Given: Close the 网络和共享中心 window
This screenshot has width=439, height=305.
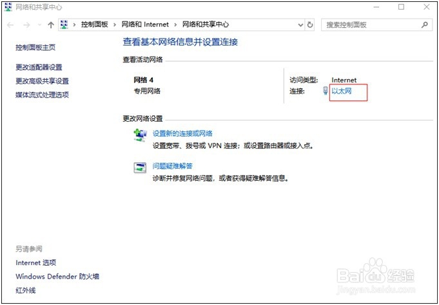Looking at the screenshot, I should [426, 7].
